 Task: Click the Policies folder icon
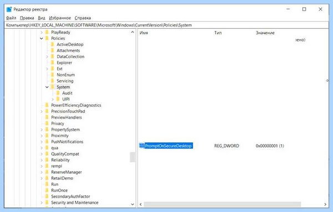47,38
